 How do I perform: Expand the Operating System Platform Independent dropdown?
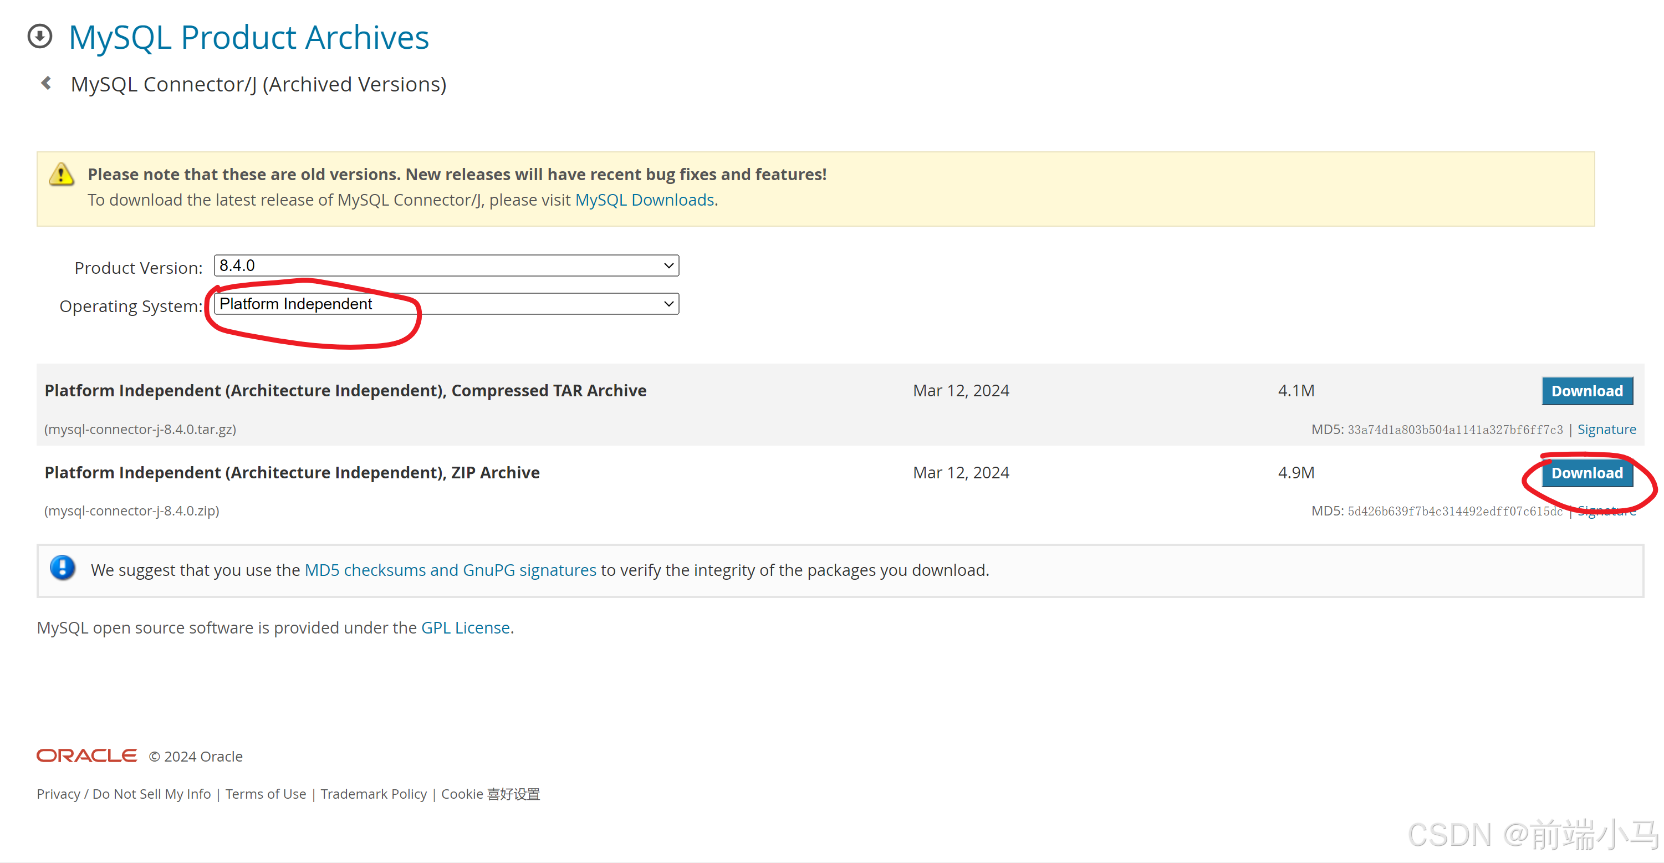[x=446, y=304]
